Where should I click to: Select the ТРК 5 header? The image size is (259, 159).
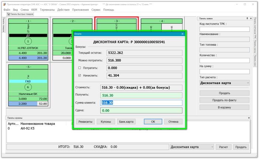pyautogui.click(x=28, y=67)
